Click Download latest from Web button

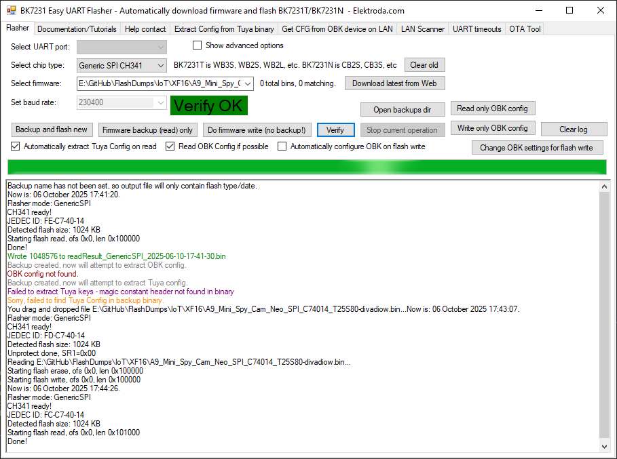[x=394, y=83]
